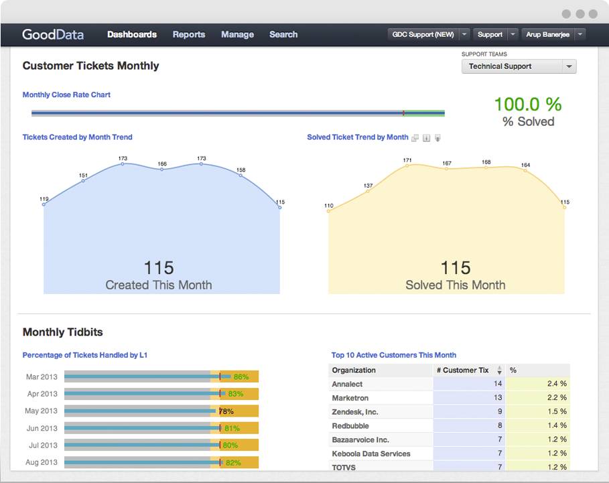Go to the Manage section
The image size is (609, 483).
point(237,34)
